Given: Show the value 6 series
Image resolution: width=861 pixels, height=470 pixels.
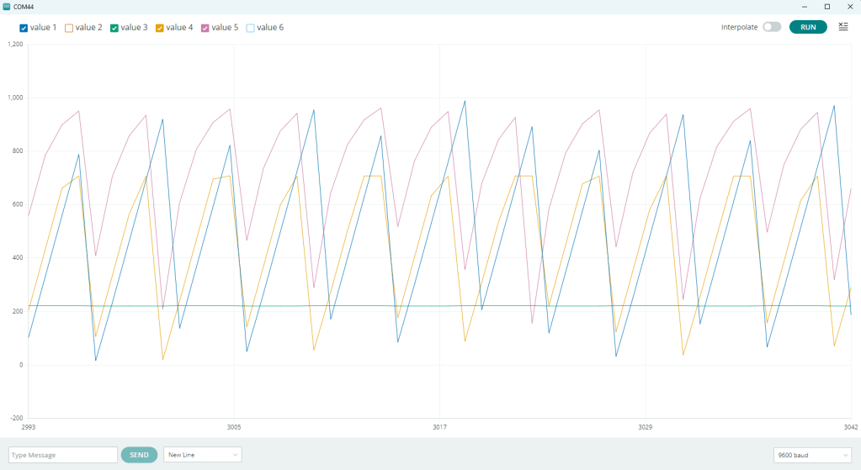Looking at the screenshot, I should click(251, 28).
